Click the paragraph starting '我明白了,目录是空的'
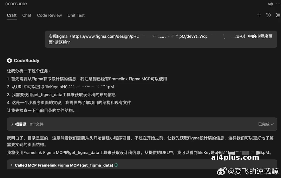 tap(140, 141)
